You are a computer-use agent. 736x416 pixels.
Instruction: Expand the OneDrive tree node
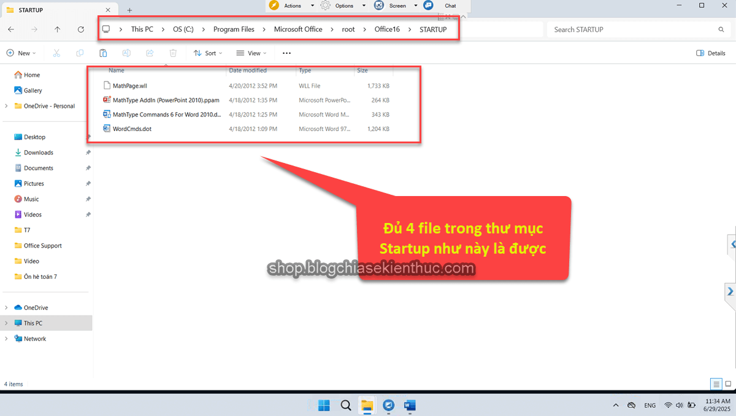pyautogui.click(x=6, y=308)
